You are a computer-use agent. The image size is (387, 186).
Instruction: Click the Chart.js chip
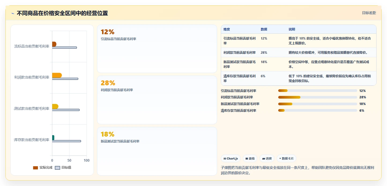231,158
